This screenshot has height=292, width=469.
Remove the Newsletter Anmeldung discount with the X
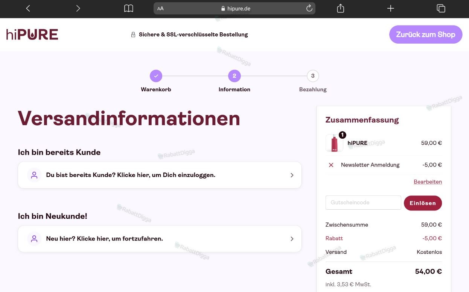pyautogui.click(x=331, y=165)
